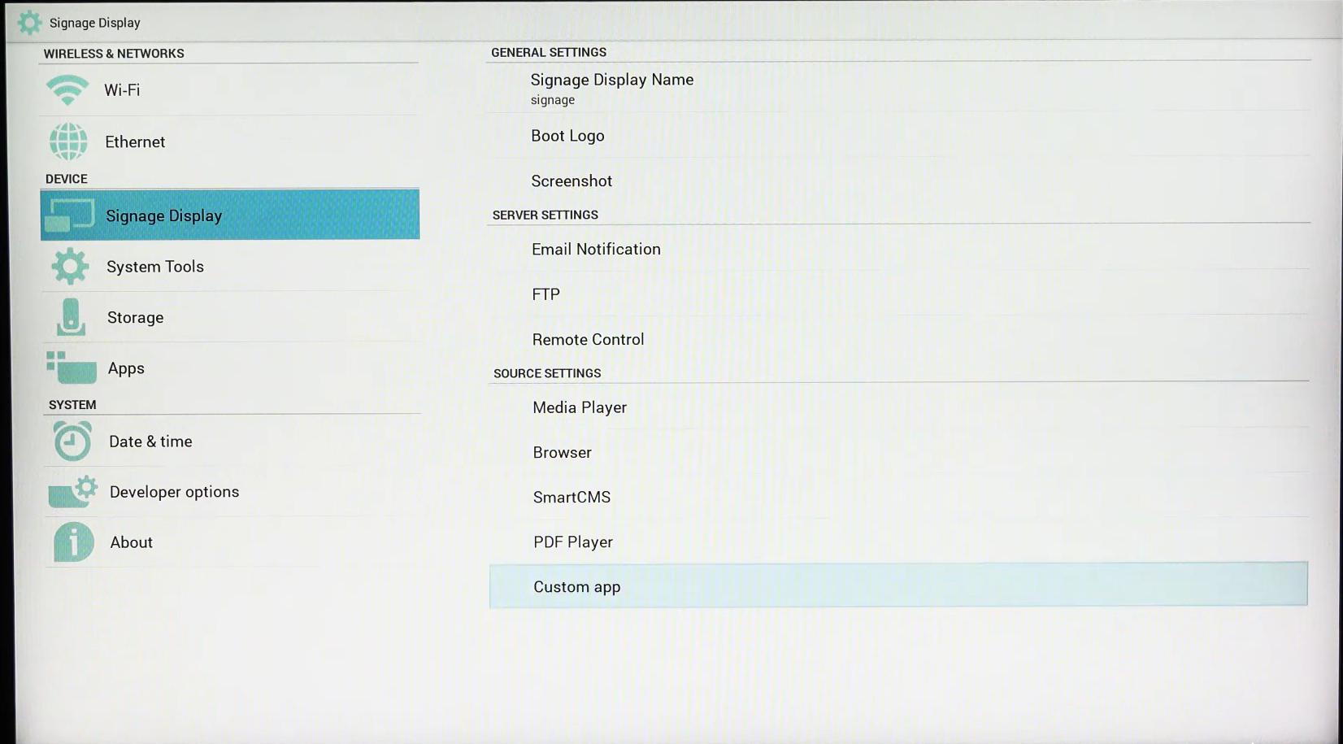Edit Signage Display Name setting

tap(899, 88)
